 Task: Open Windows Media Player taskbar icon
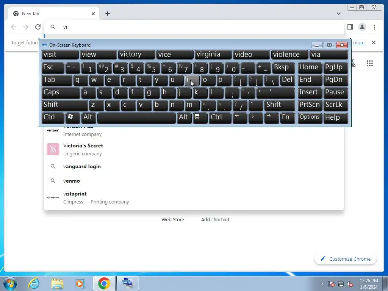pos(80,283)
